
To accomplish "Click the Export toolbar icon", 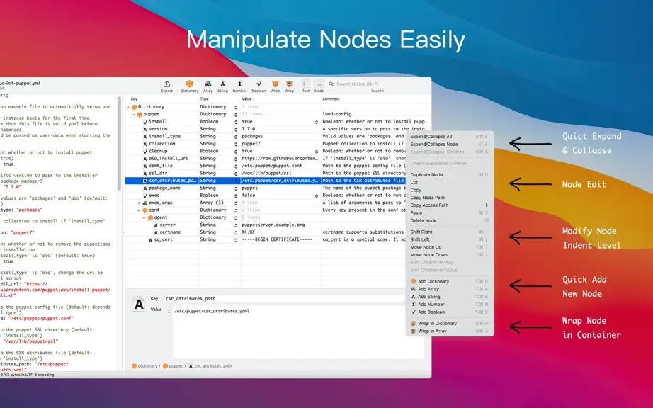I will pyautogui.click(x=166, y=86).
